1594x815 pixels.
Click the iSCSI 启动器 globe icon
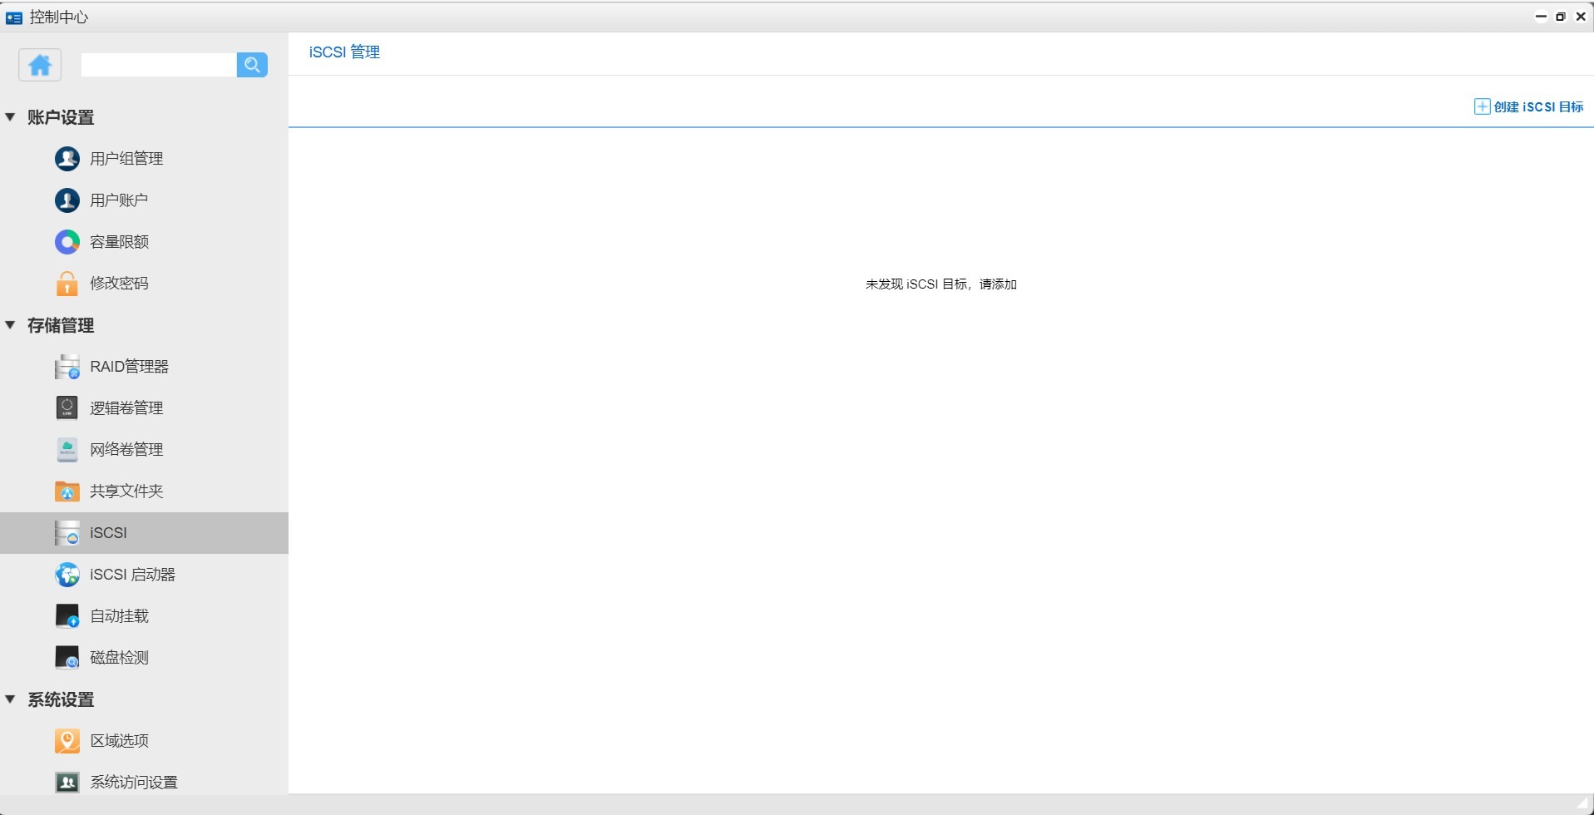67,575
